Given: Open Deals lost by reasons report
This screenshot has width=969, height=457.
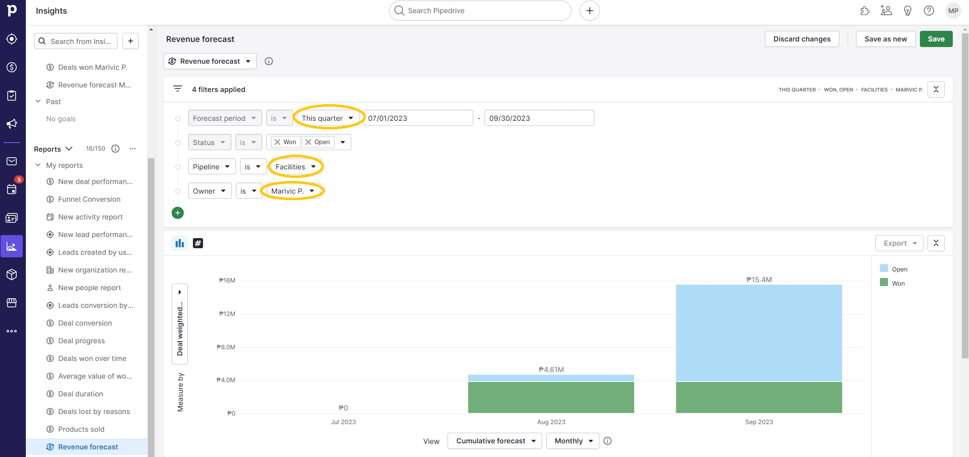Looking at the screenshot, I should 94,412.
